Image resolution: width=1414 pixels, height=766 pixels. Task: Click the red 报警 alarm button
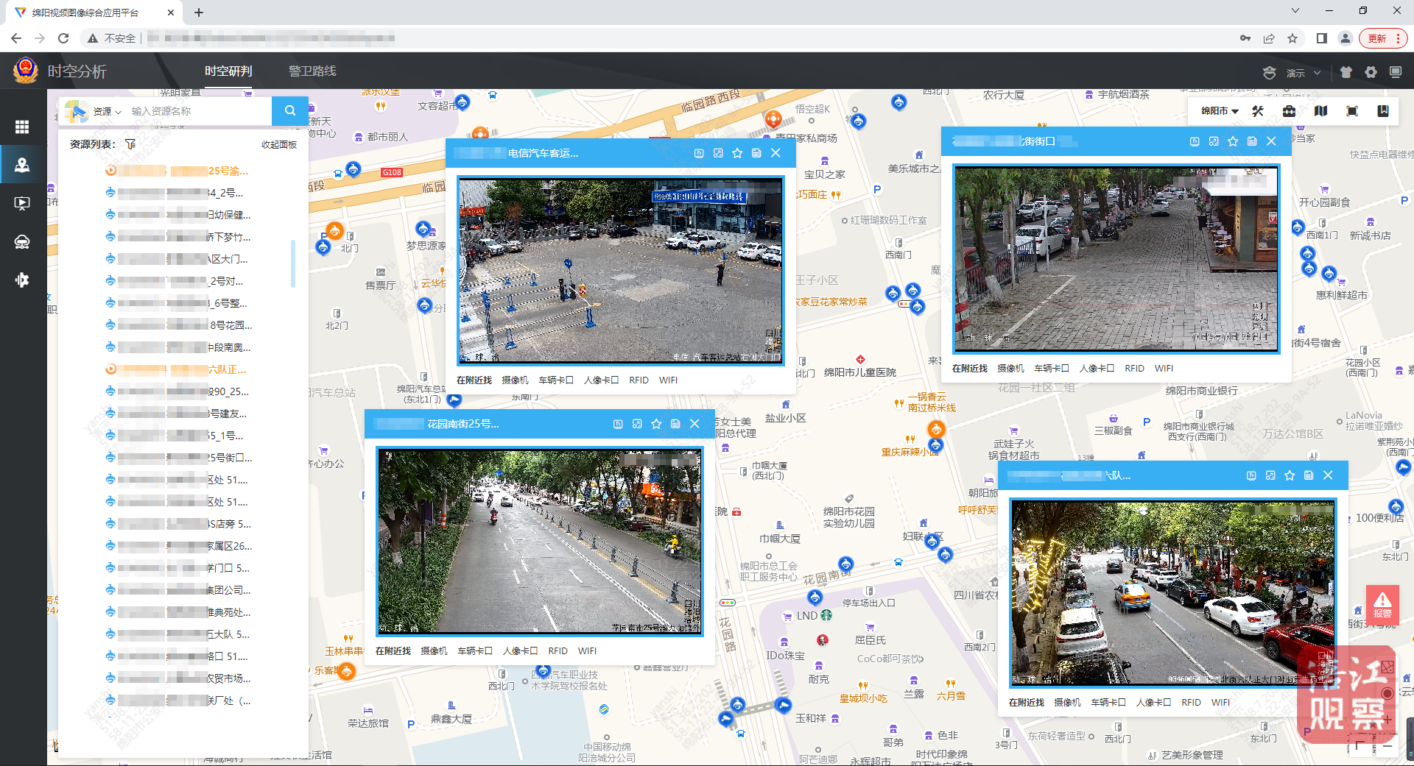coord(1382,605)
